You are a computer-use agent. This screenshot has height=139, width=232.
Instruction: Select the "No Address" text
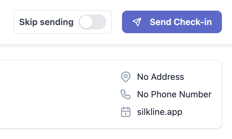click(x=160, y=77)
